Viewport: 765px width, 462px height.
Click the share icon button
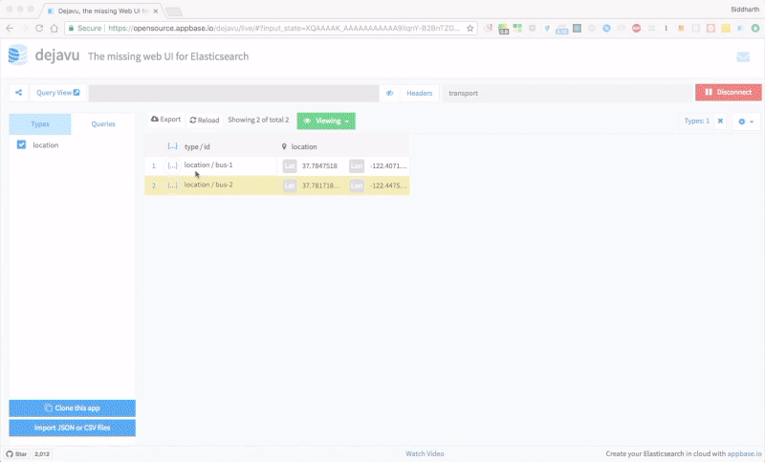click(x=18, y=93)
